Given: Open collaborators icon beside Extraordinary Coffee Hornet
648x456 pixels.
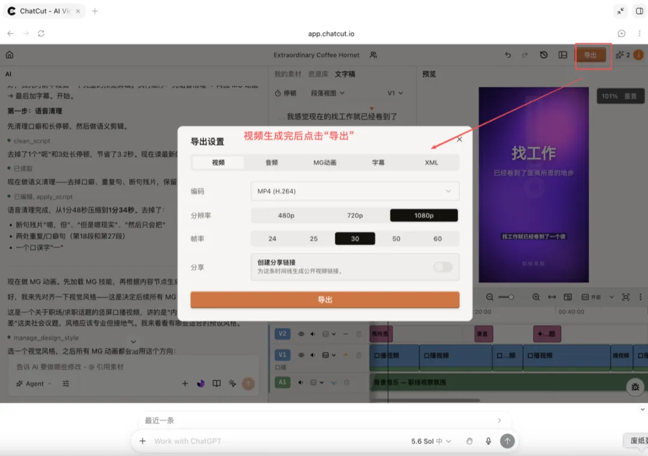Looking at the screenshot, I should pos(373,55).
